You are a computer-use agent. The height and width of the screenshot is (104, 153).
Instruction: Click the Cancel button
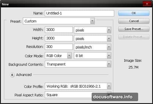tap(134, 21)
